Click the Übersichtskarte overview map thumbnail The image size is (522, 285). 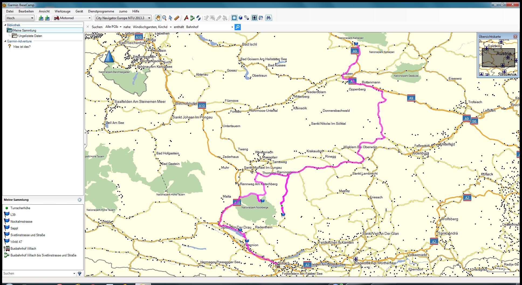pos(498,58)
